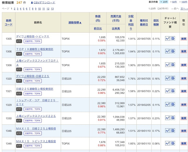Image resolution: width=188 pixels, height=152 pixels.
Task: Open chart icon for stock 1305
Action: (167, 39)
